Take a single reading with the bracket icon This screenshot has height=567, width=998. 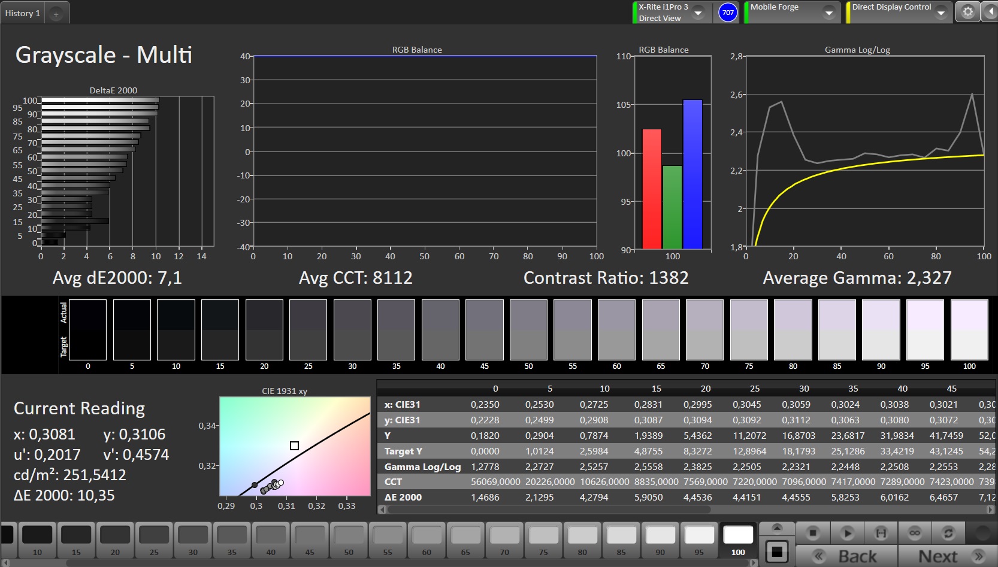pyautogui.click(x=881, y=532)
